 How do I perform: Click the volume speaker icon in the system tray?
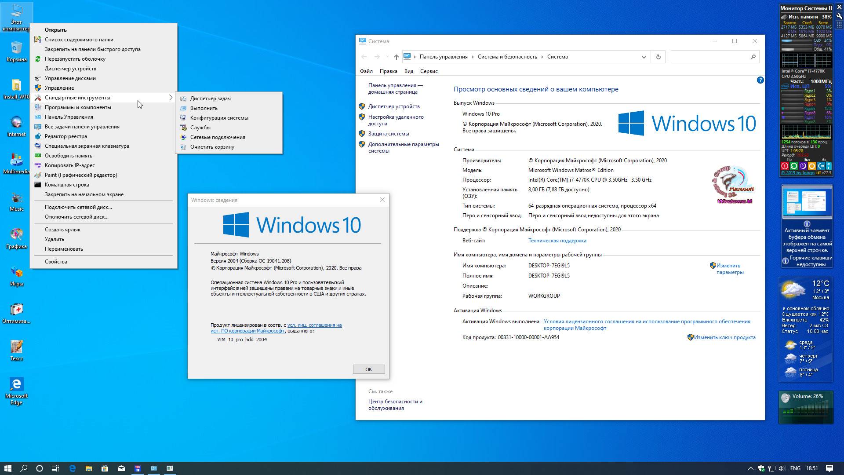782,468
